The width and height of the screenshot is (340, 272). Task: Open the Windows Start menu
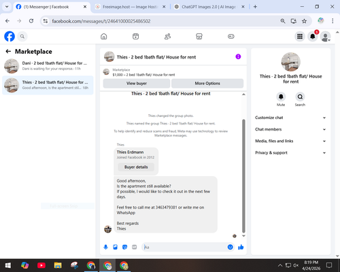pyautogui.click(x=8, y=265)
